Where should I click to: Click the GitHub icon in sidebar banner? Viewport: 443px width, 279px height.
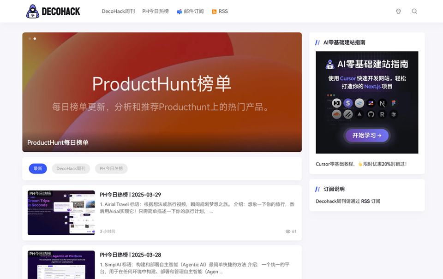pyautogui.click(x=371, y=114)
